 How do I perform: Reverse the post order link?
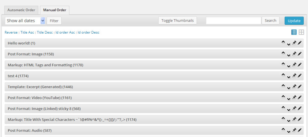[x=11, y=32]
